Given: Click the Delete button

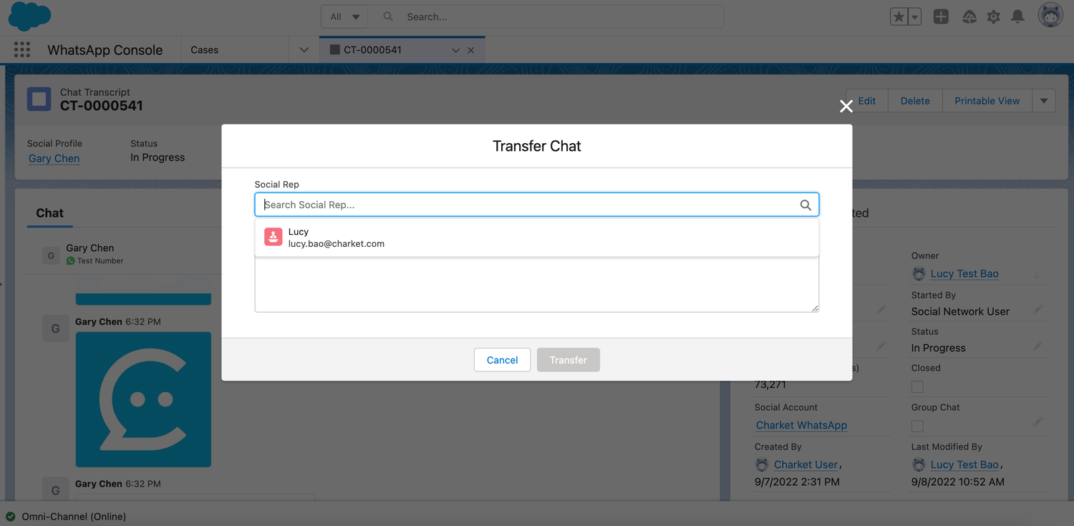Looking at the screenshot, I should 915,101.
